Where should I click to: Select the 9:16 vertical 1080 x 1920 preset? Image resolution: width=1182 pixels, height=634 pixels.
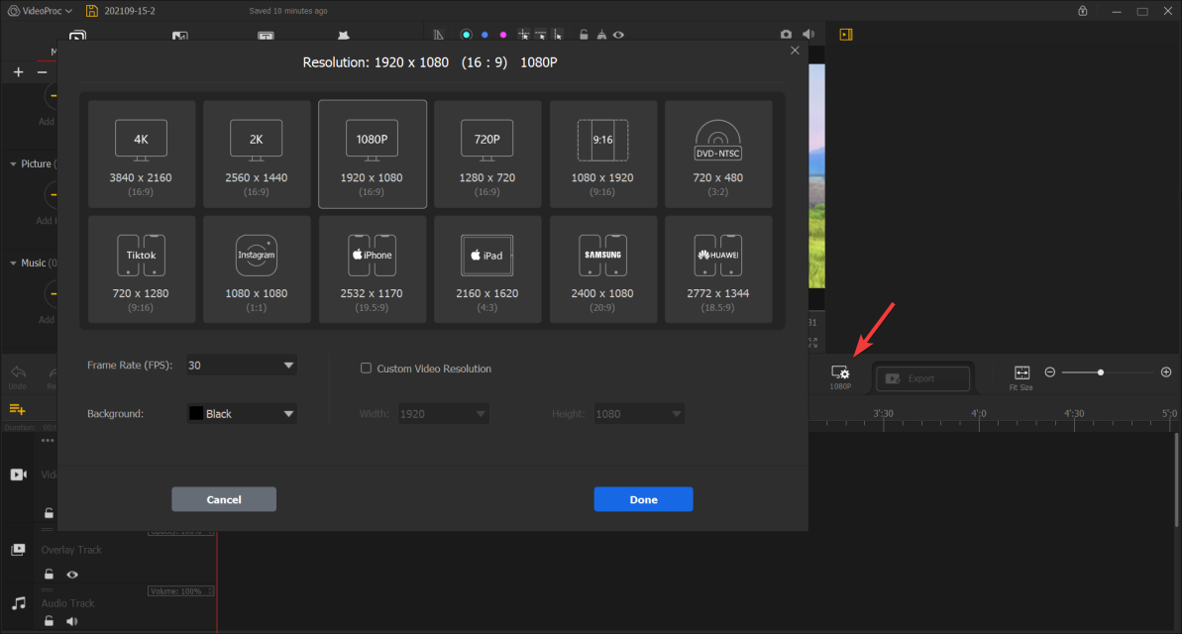pos(603,154)
